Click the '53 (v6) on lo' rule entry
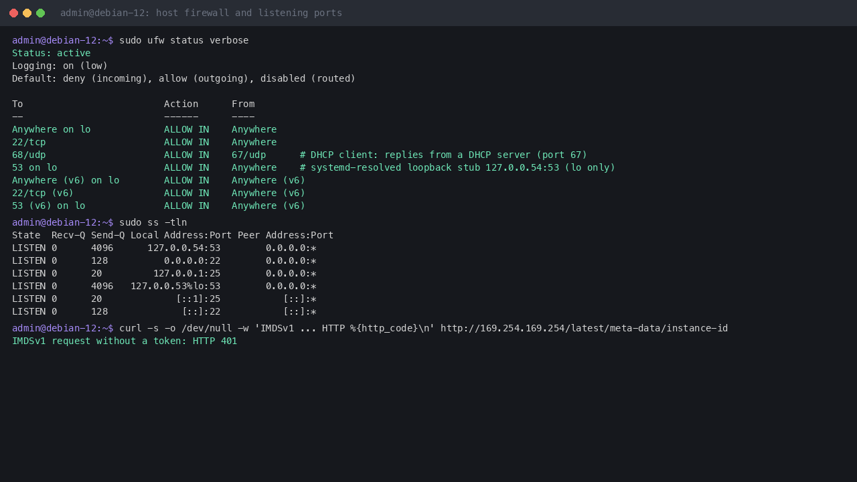 [49, 206]
